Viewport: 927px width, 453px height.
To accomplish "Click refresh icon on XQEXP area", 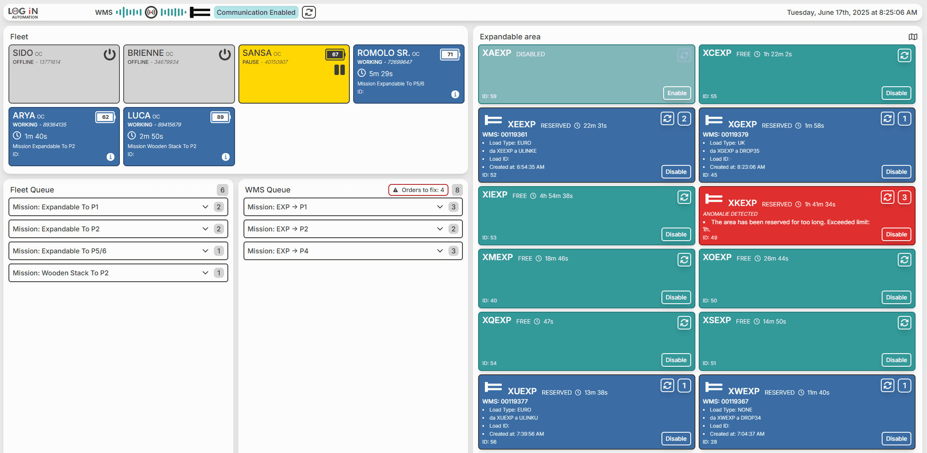I will click(x=684, y=323).
